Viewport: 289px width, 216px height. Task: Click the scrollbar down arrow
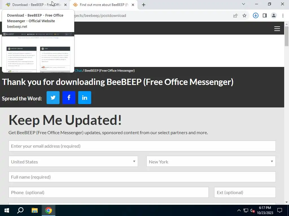coord(286,202)
